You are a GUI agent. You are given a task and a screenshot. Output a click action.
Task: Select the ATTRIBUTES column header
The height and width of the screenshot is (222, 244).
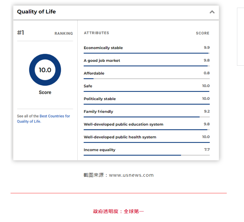click(x=96, y=33)
